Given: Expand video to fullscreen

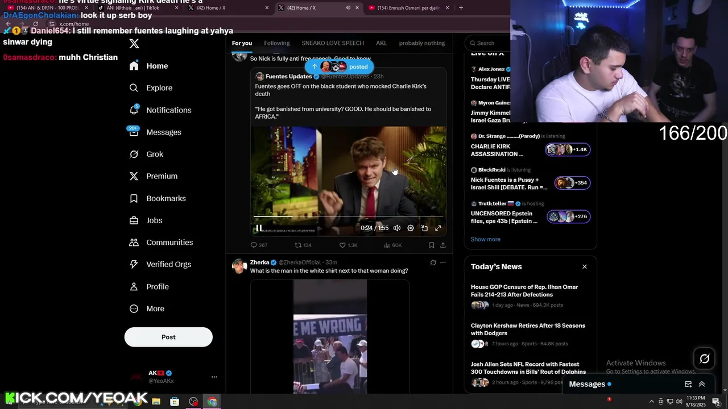Looking at the screenshot, I should (438, 228).
